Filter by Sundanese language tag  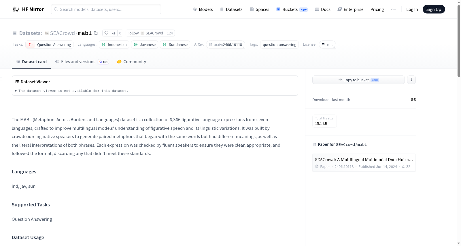175,44
